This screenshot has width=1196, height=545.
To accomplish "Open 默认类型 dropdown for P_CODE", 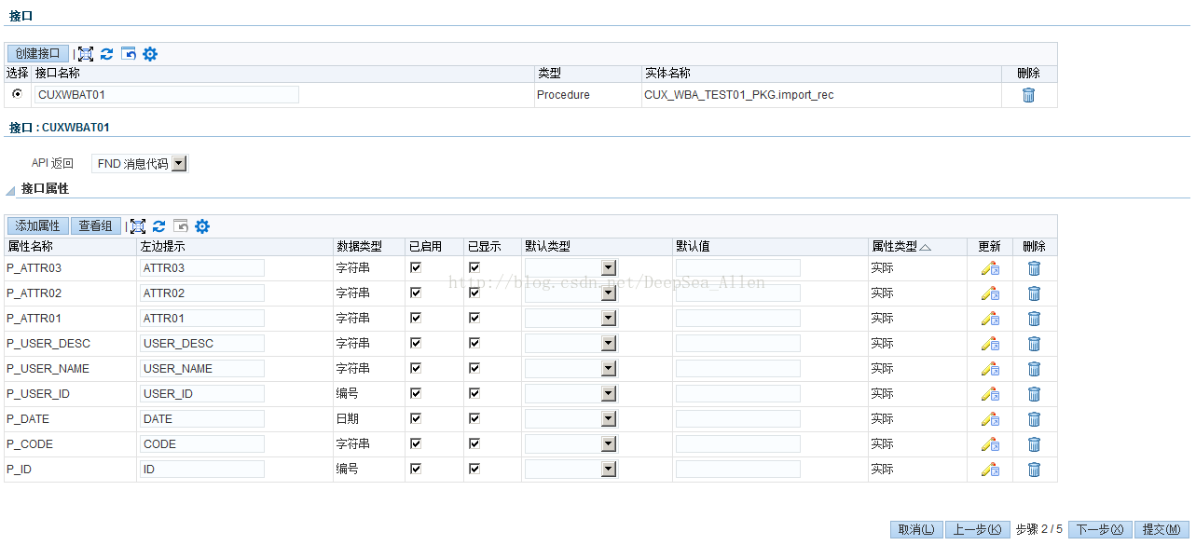I will point(571,444).
